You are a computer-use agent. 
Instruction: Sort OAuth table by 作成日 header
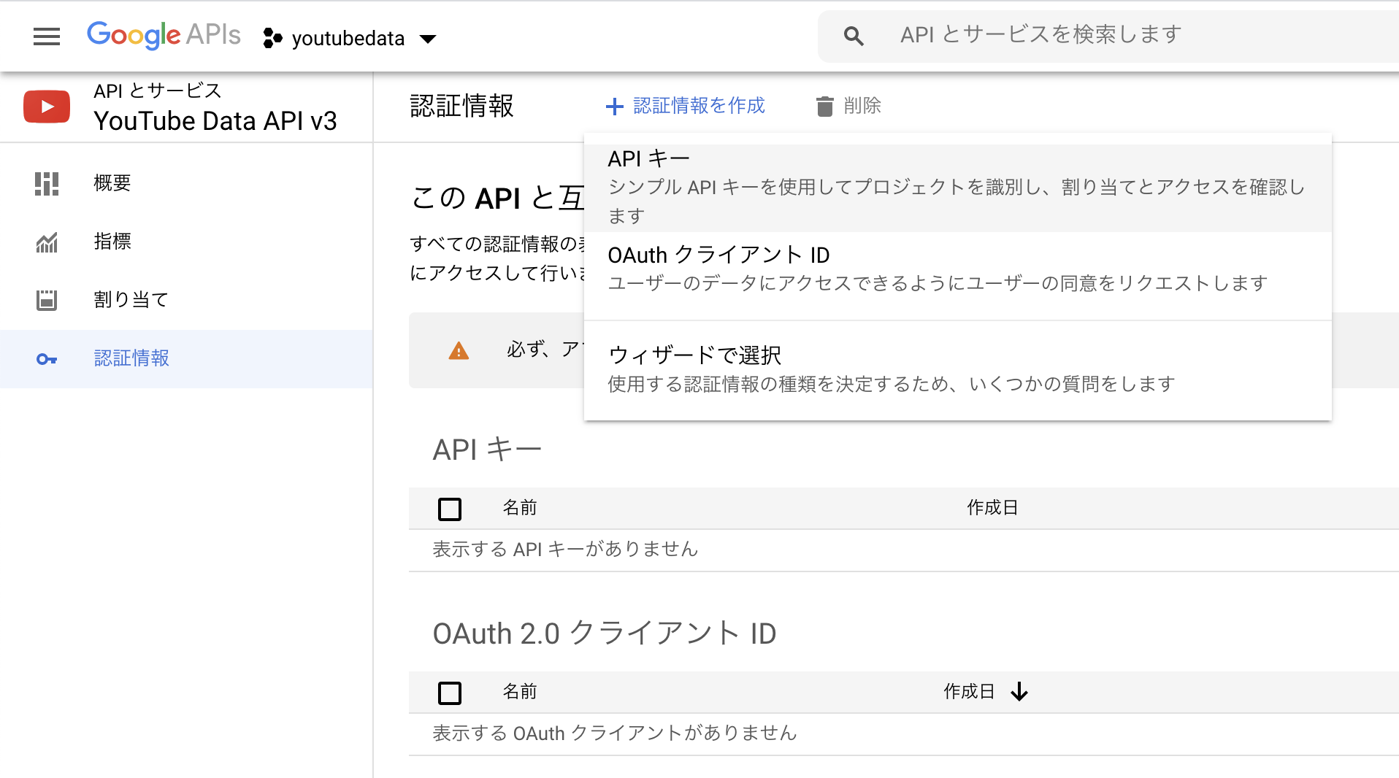[x=969, y=692]
